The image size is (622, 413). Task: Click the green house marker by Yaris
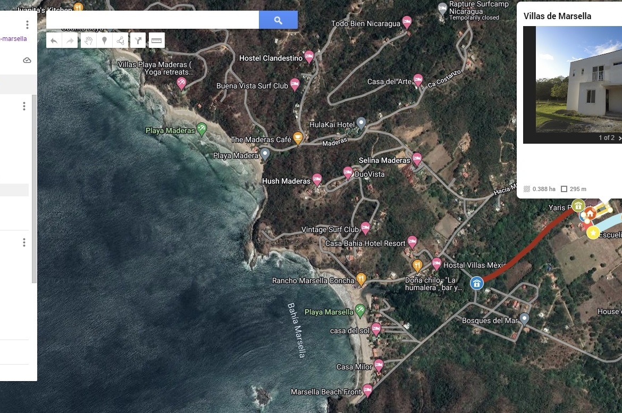point(578,206)
